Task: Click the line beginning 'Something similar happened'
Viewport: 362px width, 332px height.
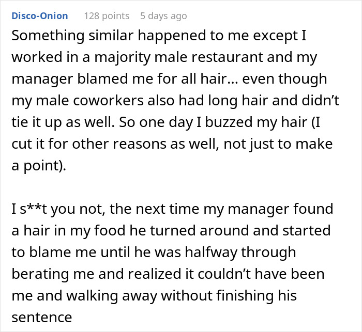Action: (x=159, y=36)
